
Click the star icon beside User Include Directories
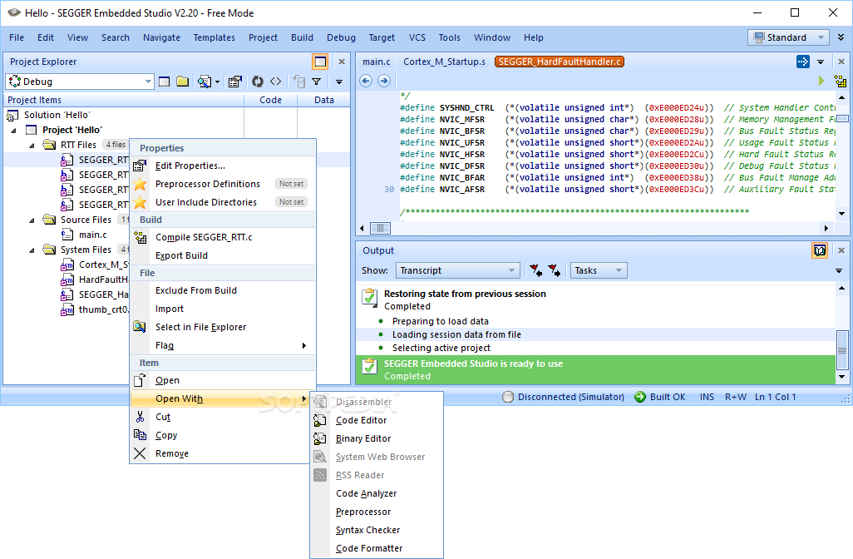(140, 202)
